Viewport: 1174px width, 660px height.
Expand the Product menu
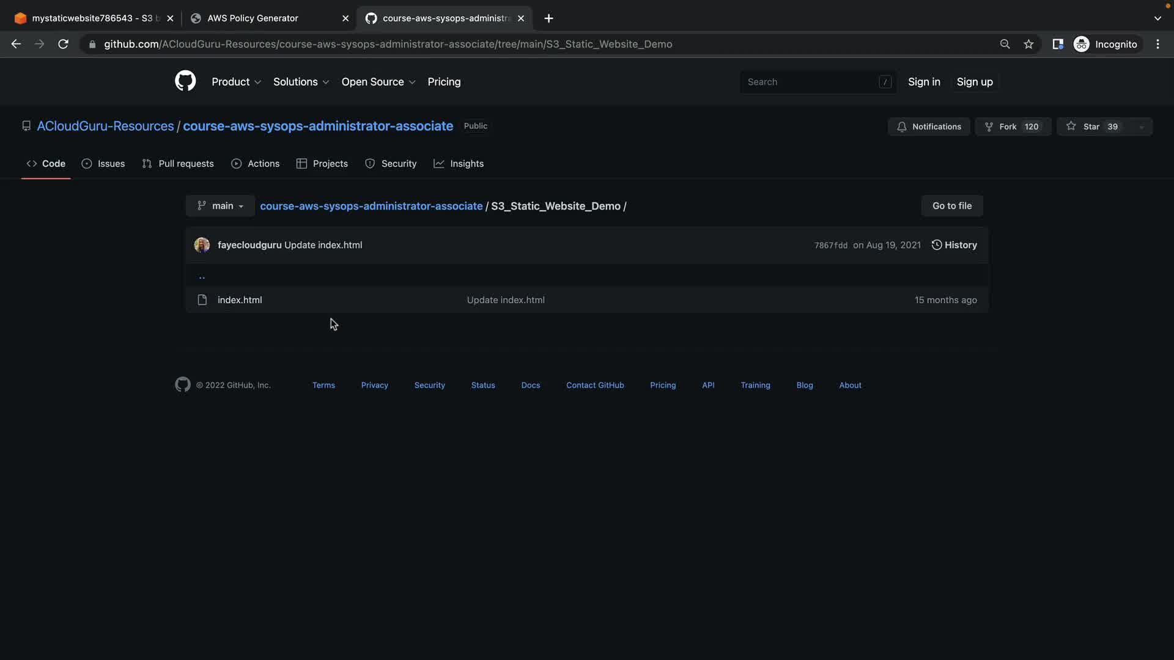[236, 82]
